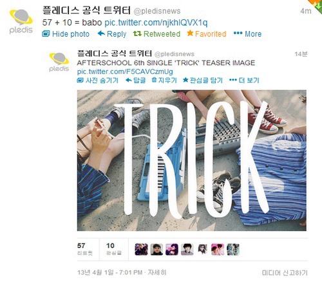Click the Reply arrow on top tweet
This screenshot has width=322, height=282.
click(x=101, y=33)
